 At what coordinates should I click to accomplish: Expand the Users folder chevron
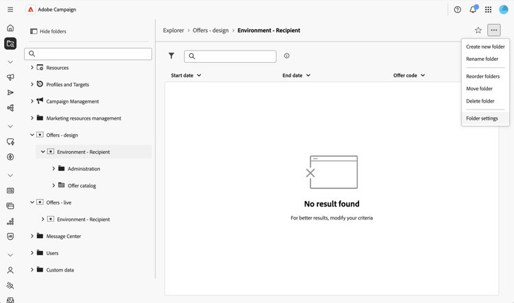pyautogui.click(x=32, y=252)
